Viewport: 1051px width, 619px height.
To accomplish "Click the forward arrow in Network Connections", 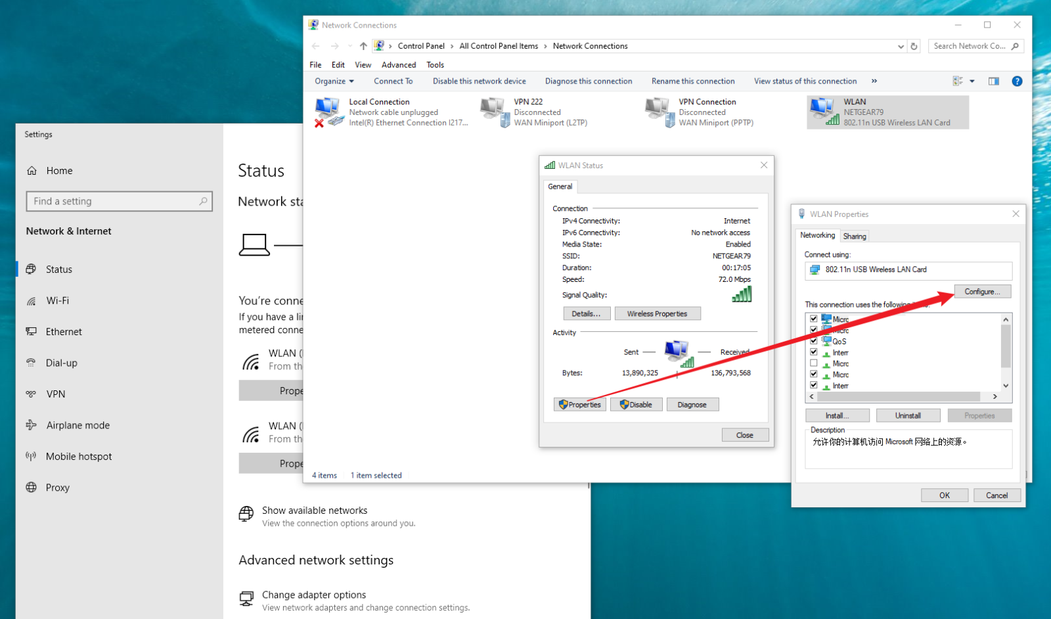I will (x=335, y=46).
